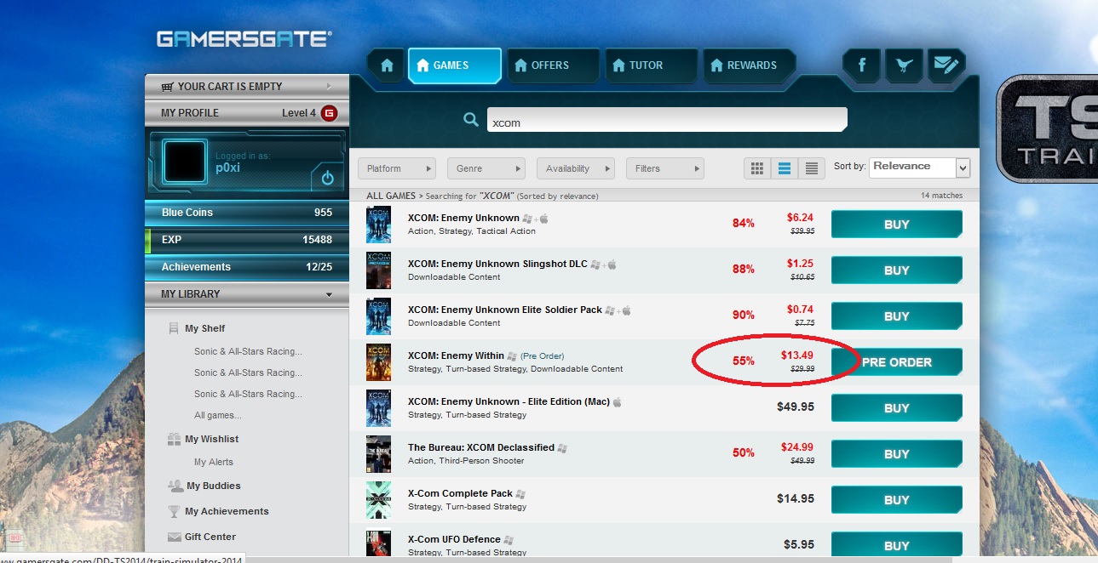Viewport: 1098px width, 563px height.
Task: Open X-Com UFO Defence title link
Action: (x=454, y=539)
